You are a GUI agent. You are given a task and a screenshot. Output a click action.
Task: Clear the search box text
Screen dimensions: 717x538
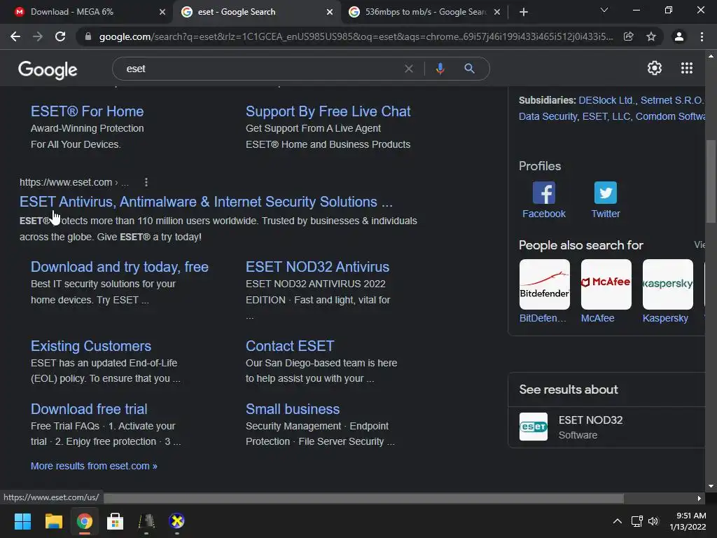point(409,69)
